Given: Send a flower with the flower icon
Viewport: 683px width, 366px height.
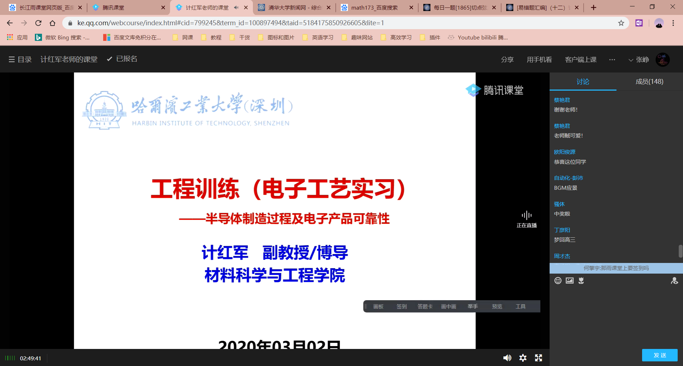Looking at the screenshot, I should coord(582,280).
